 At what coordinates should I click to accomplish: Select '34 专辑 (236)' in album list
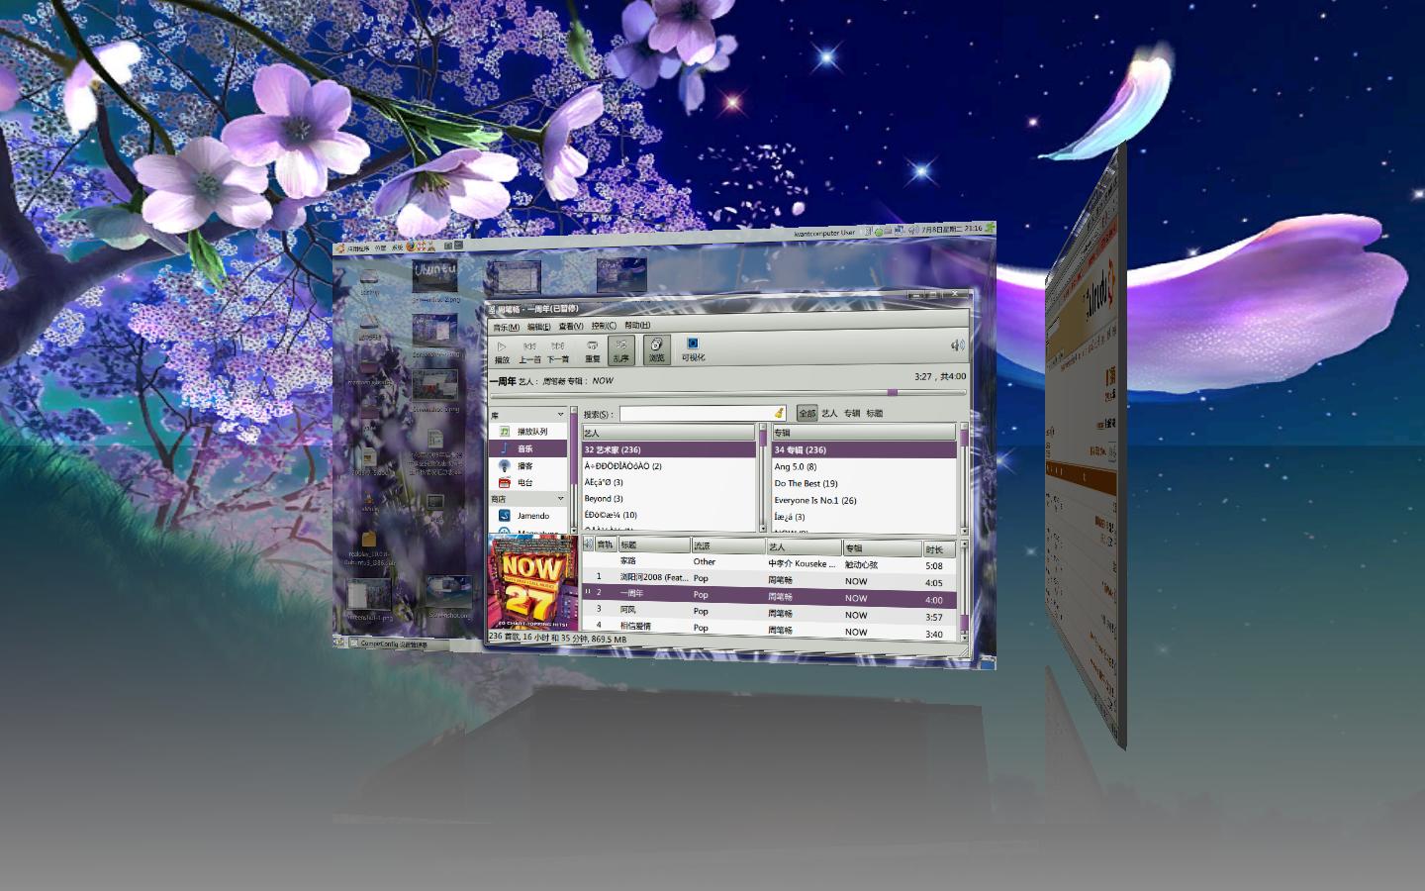tap(864, 449)
